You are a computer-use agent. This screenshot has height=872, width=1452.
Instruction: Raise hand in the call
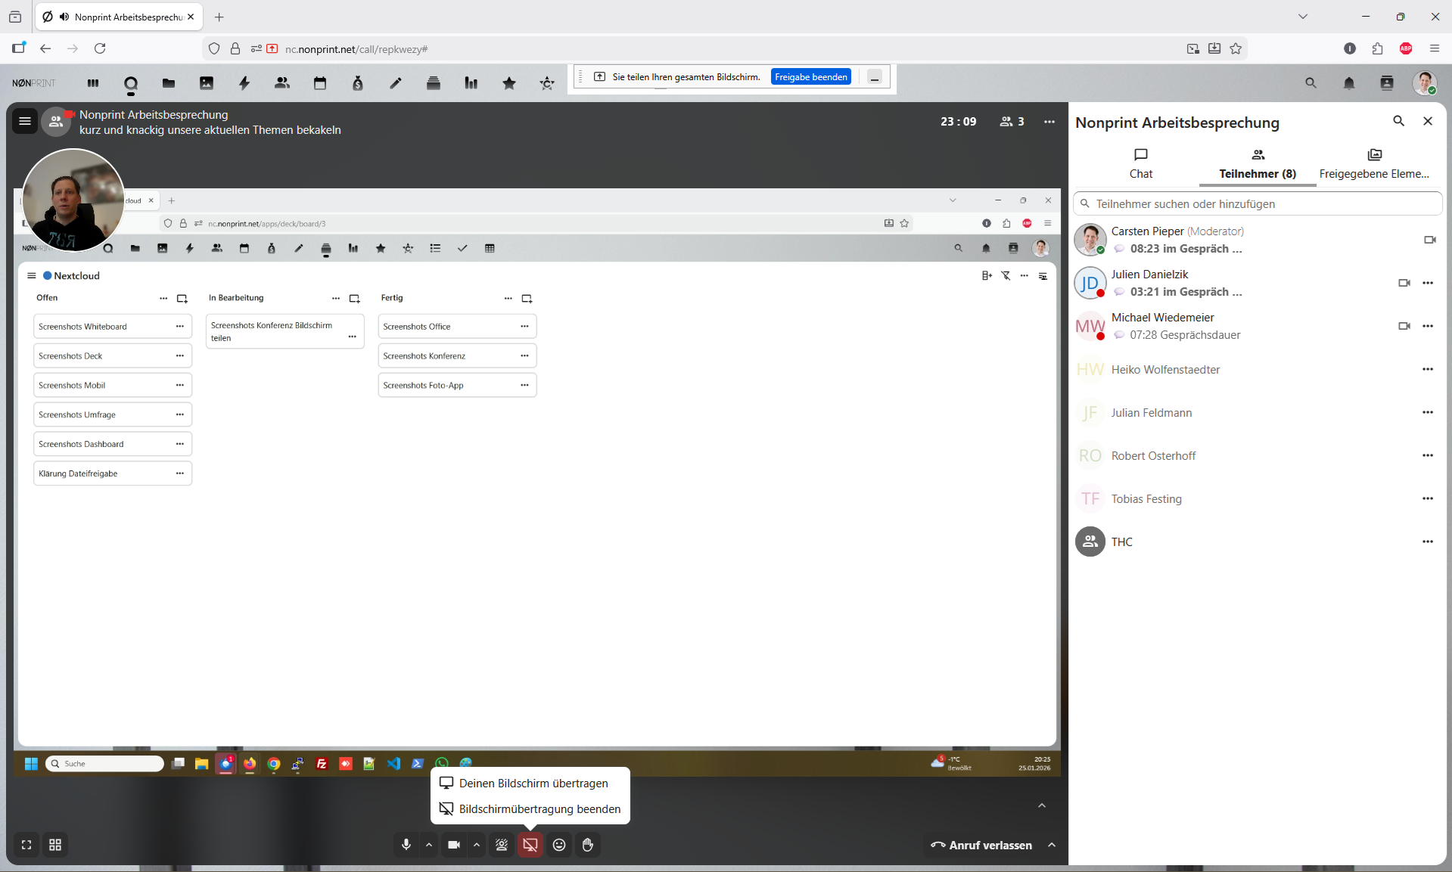pyautogui.click(x=588, y=845)
